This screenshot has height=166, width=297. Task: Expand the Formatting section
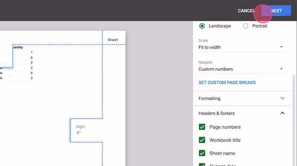[242, 98]
